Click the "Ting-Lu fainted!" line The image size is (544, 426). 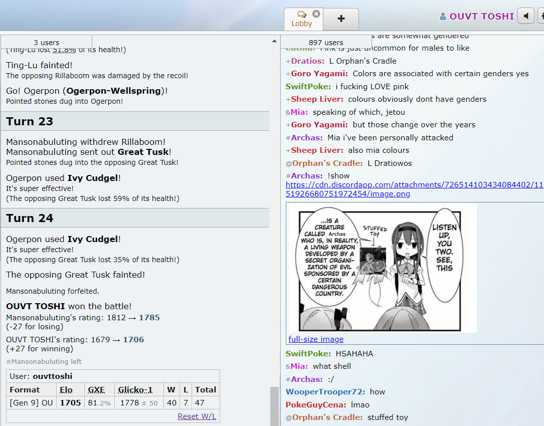[x=39, y=65]
